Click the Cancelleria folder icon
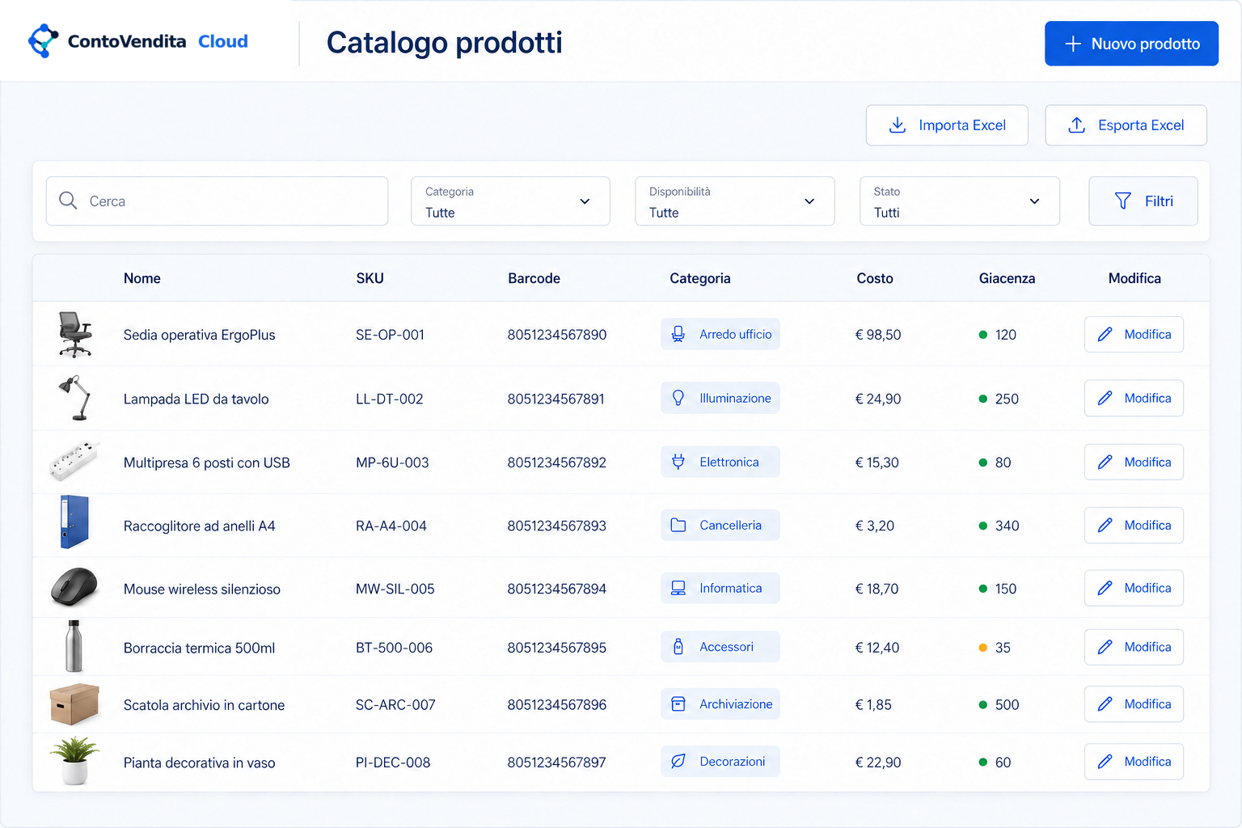This screenshot has height=828, width=1242. 678,525
